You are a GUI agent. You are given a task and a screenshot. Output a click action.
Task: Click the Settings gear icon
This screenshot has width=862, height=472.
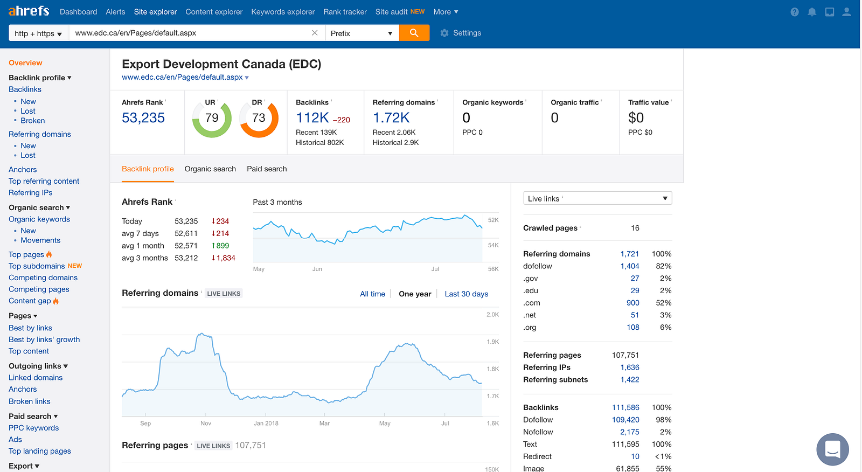[x=444, y=33]
